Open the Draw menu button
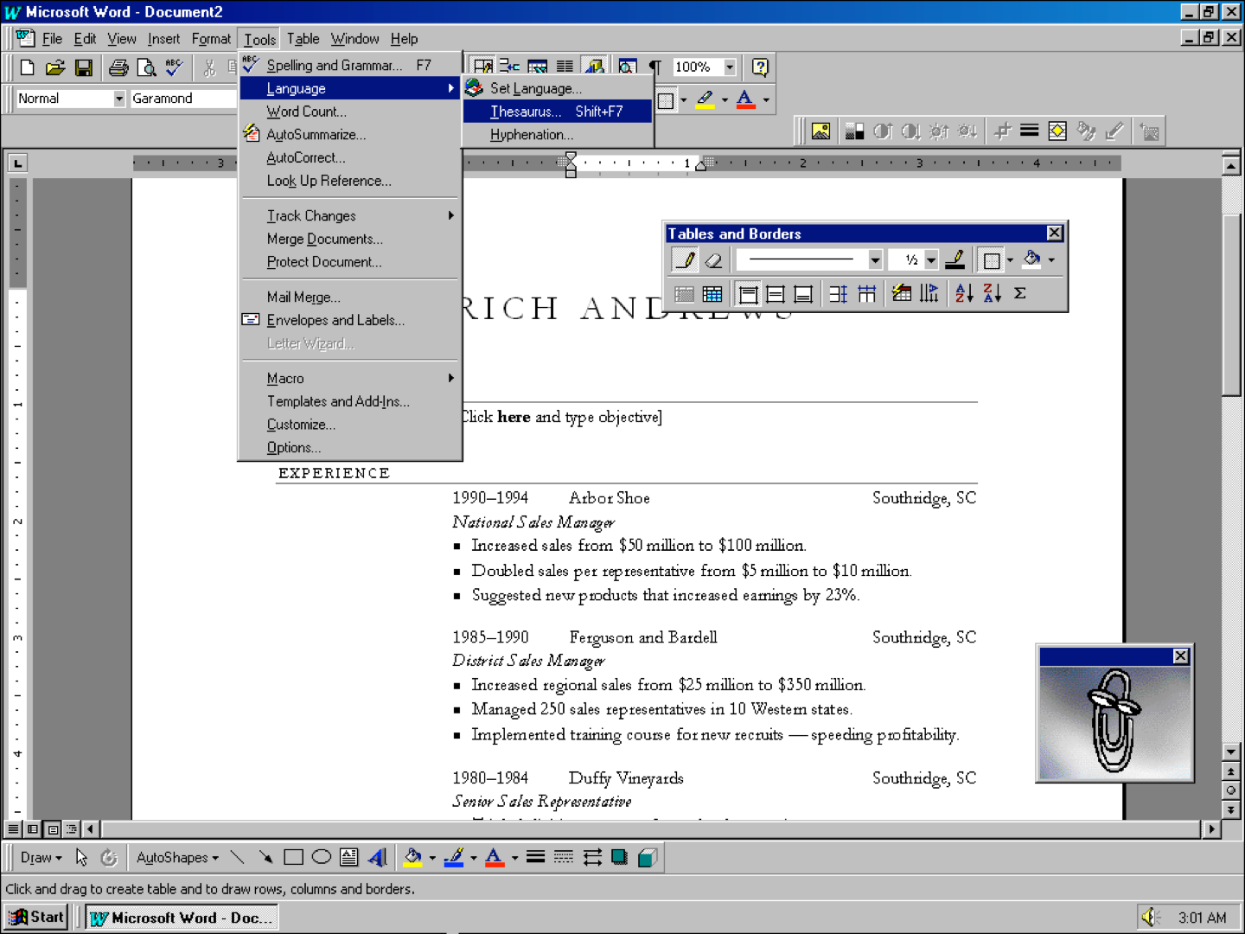Image resolution: width=1245 pixels, height=934 pixels. click(41, 858)
